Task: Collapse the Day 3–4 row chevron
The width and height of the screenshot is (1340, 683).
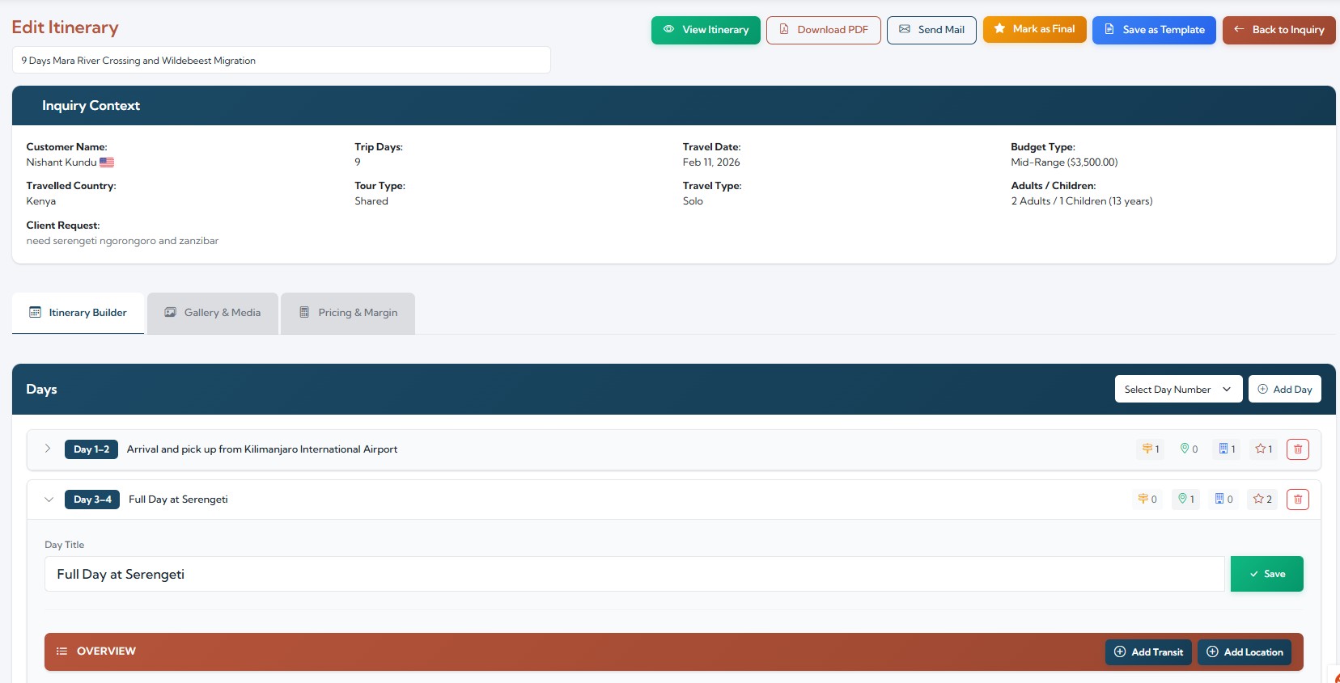Action: click(49, 500)
